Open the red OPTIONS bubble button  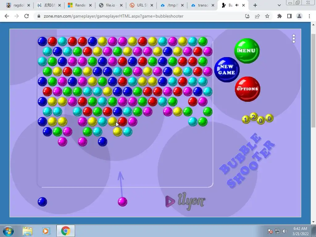click(247, 89)
